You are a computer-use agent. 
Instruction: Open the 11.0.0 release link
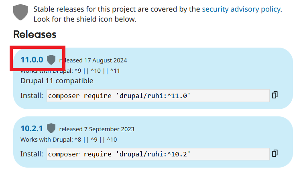pyautogui.click(x=32, y=60)
